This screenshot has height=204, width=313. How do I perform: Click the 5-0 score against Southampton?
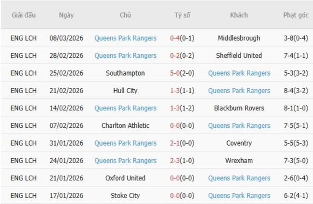pyautogui.click(x=176, y=73)
